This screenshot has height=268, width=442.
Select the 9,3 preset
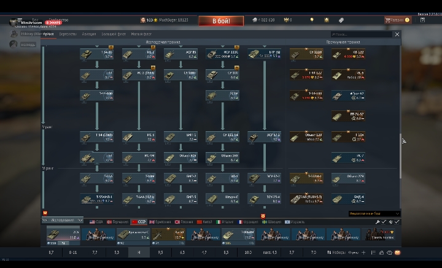click(x=160, y=253)
